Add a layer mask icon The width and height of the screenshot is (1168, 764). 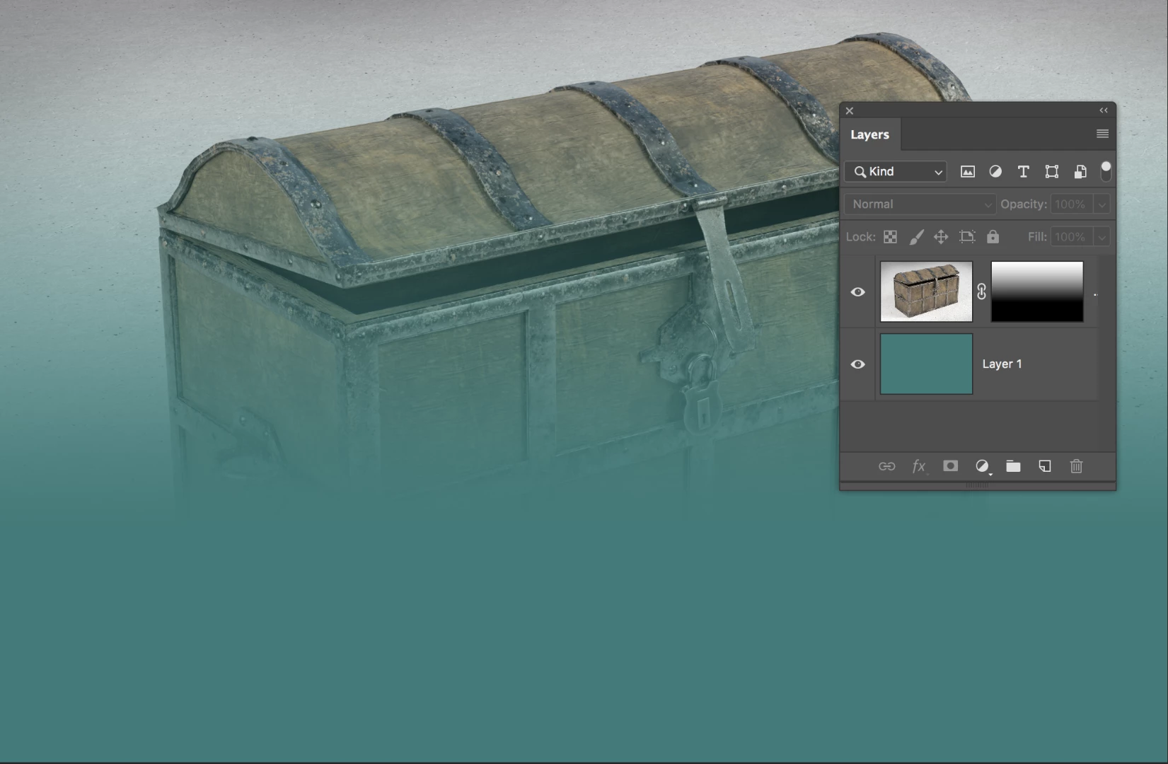click(950, 465)
